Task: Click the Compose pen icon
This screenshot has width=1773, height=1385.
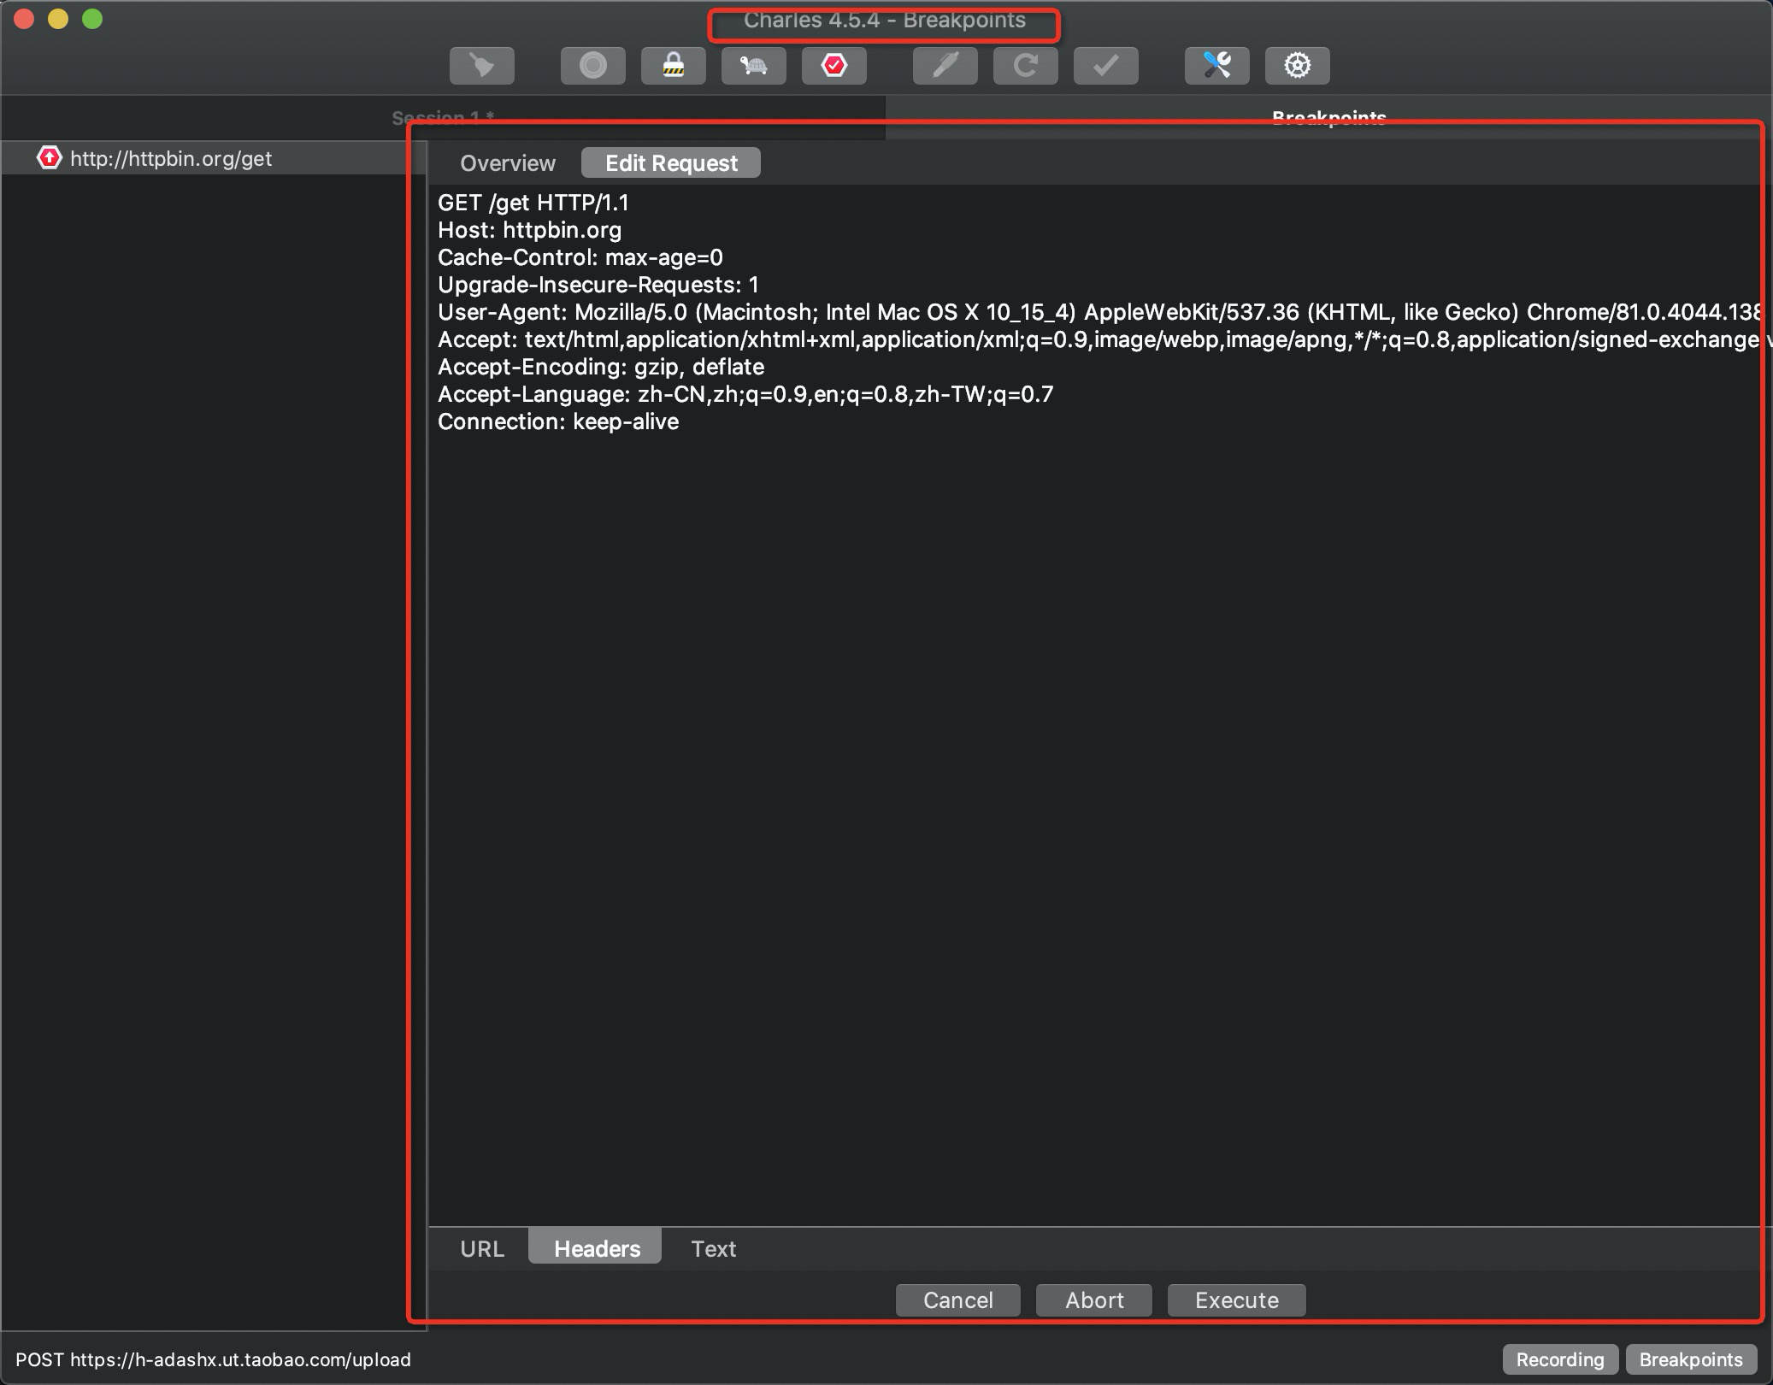Action: click(x=945, y=66)
